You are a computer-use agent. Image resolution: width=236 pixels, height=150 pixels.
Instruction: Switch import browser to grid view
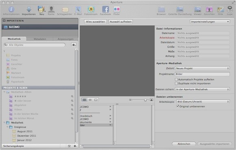pyautogui.click(x=85, y=100)
